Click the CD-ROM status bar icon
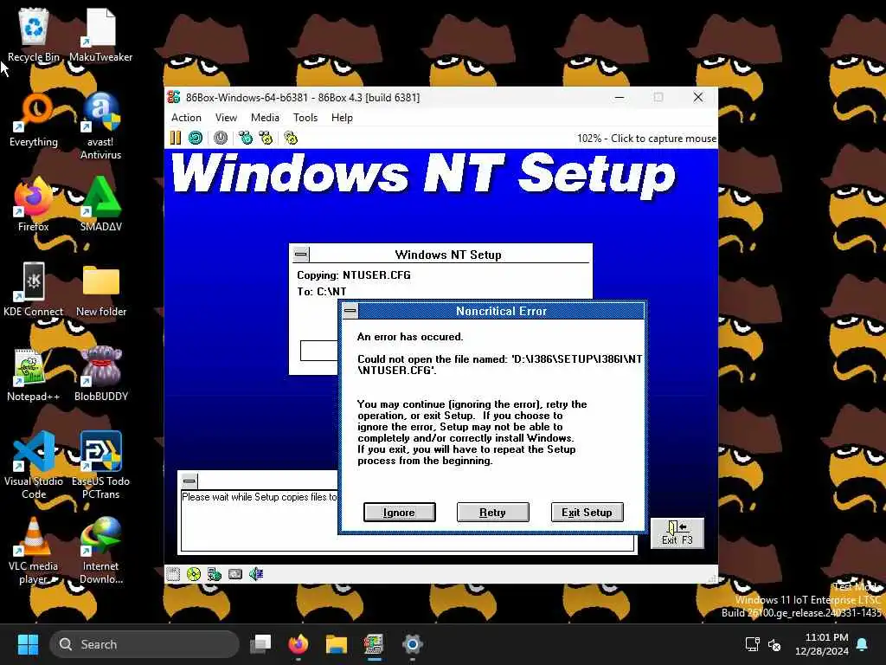The image size is (886, 665). click(x=193, y=575)
